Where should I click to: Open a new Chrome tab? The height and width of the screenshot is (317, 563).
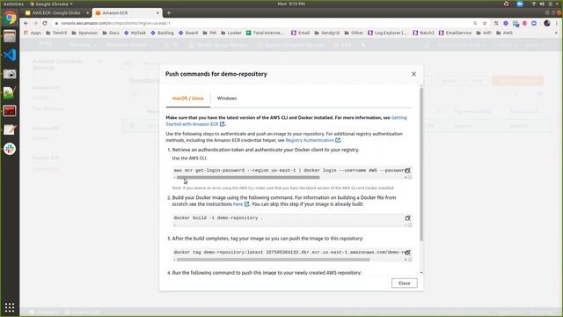click(169, 13)
